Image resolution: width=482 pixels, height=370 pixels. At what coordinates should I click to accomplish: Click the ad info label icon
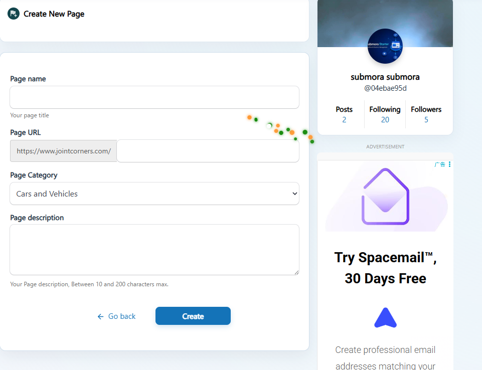(440, 164)
